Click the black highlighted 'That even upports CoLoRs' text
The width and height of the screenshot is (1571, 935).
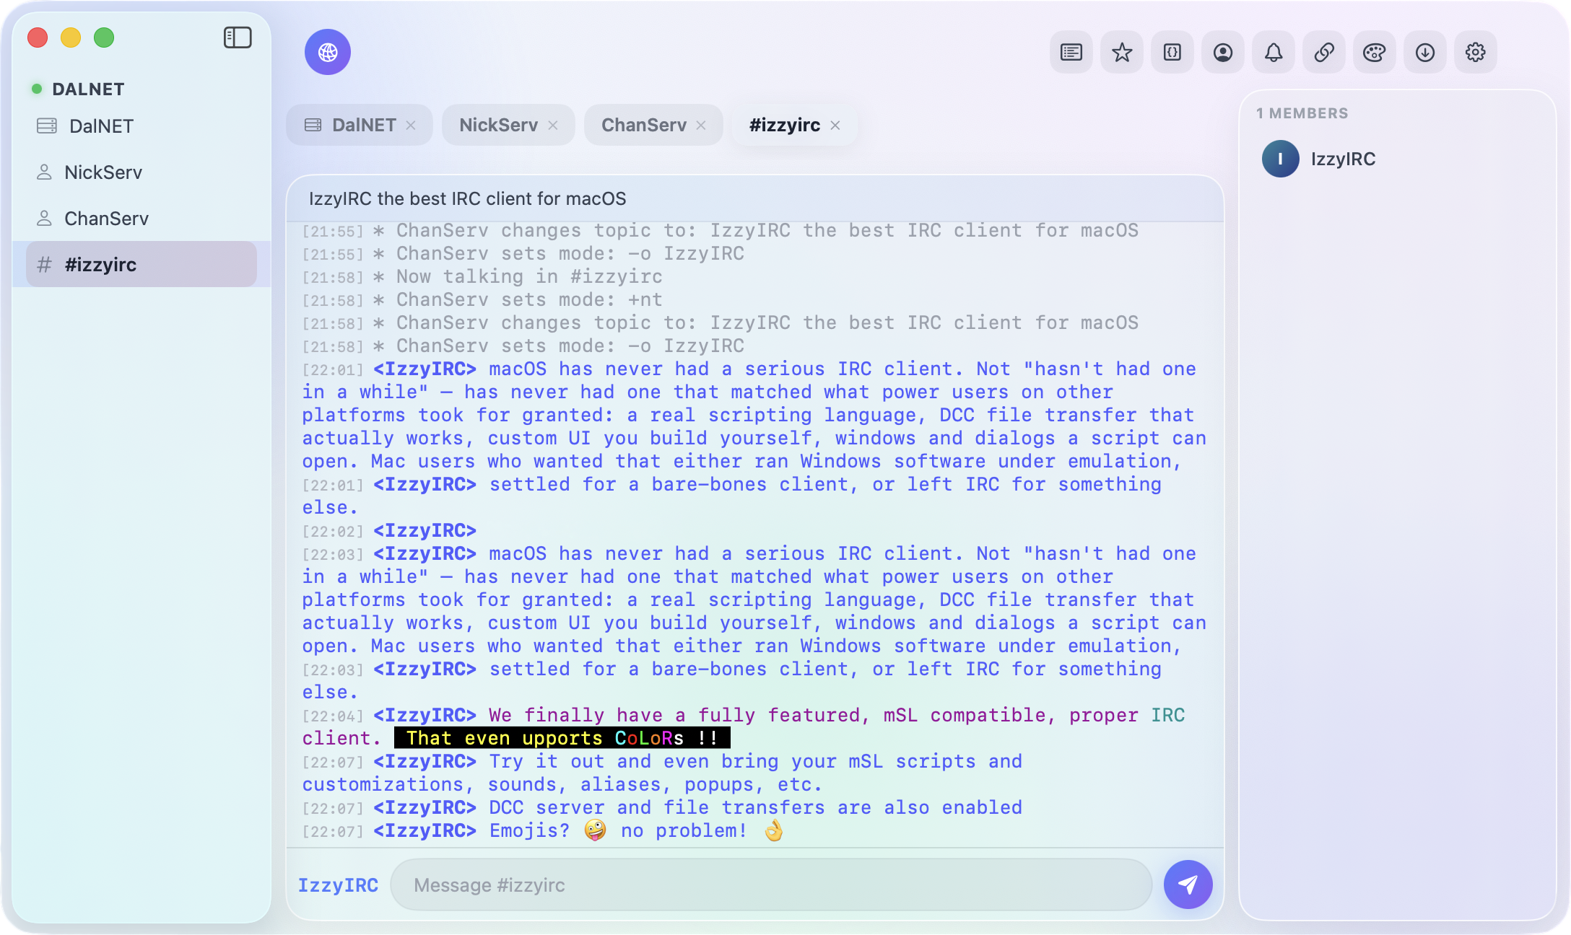562,738
